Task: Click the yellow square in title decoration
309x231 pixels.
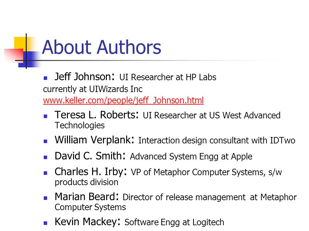Action: [x=20, y=43]
